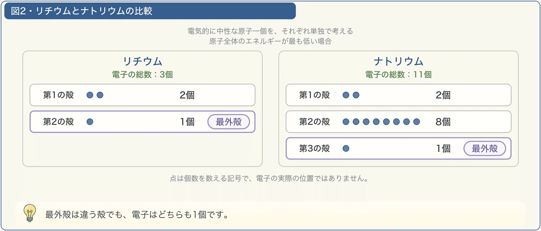Select sodium's 第1の殻 row
This screenshot has height=231, width=541.
pos(399,95)
